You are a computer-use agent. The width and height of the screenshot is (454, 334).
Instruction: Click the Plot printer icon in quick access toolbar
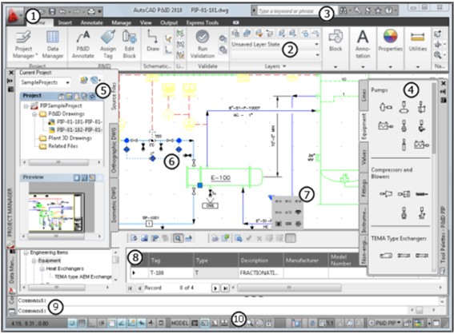91,11
